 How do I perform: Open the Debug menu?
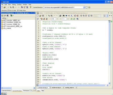14,5
